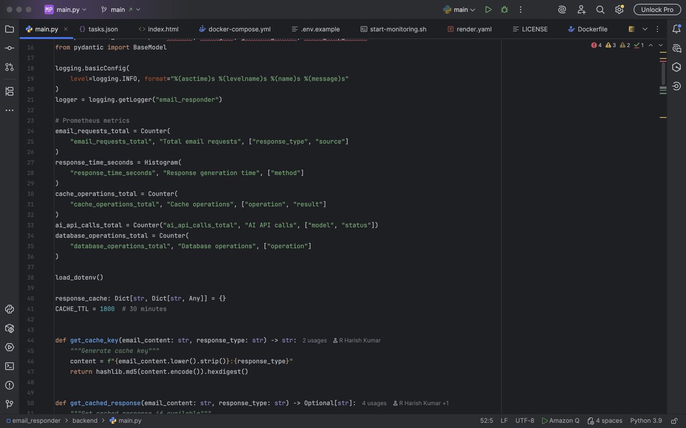Open the Problems tool window

click(x=9, y=385)
